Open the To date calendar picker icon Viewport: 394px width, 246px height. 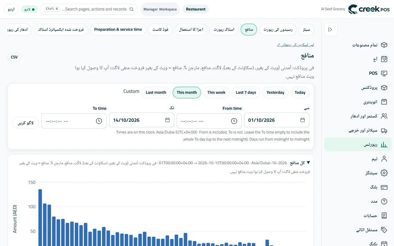click(x=167, y=120)
